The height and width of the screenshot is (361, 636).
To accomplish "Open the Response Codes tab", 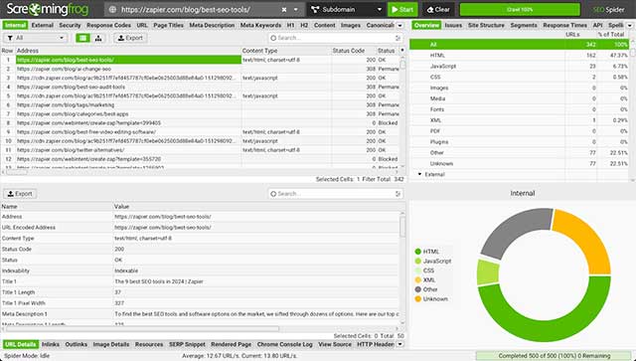I will pos(108,25).
